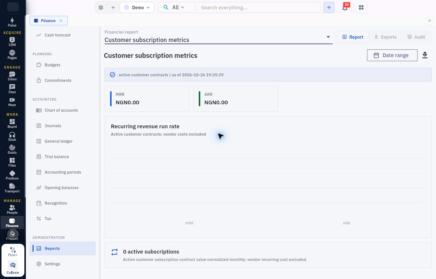Open General ledger

tap(62, 141)
